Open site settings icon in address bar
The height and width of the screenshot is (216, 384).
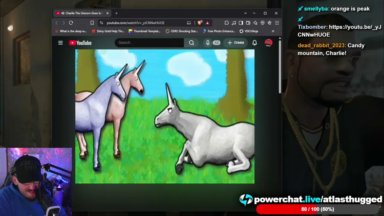[101, 23]
